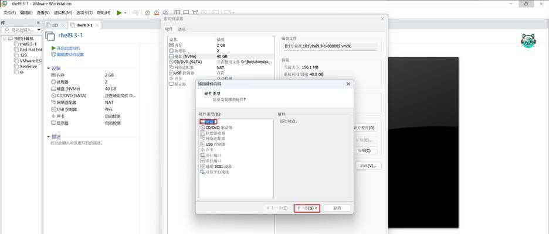549x234 pixels.
Task: Collapse the 描述 section in main window
Action: tap(48, 137)
